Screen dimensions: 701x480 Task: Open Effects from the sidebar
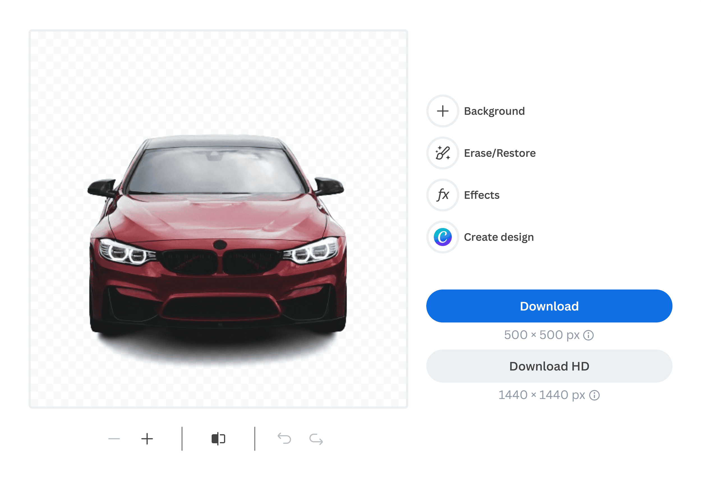tap(481, 195)
